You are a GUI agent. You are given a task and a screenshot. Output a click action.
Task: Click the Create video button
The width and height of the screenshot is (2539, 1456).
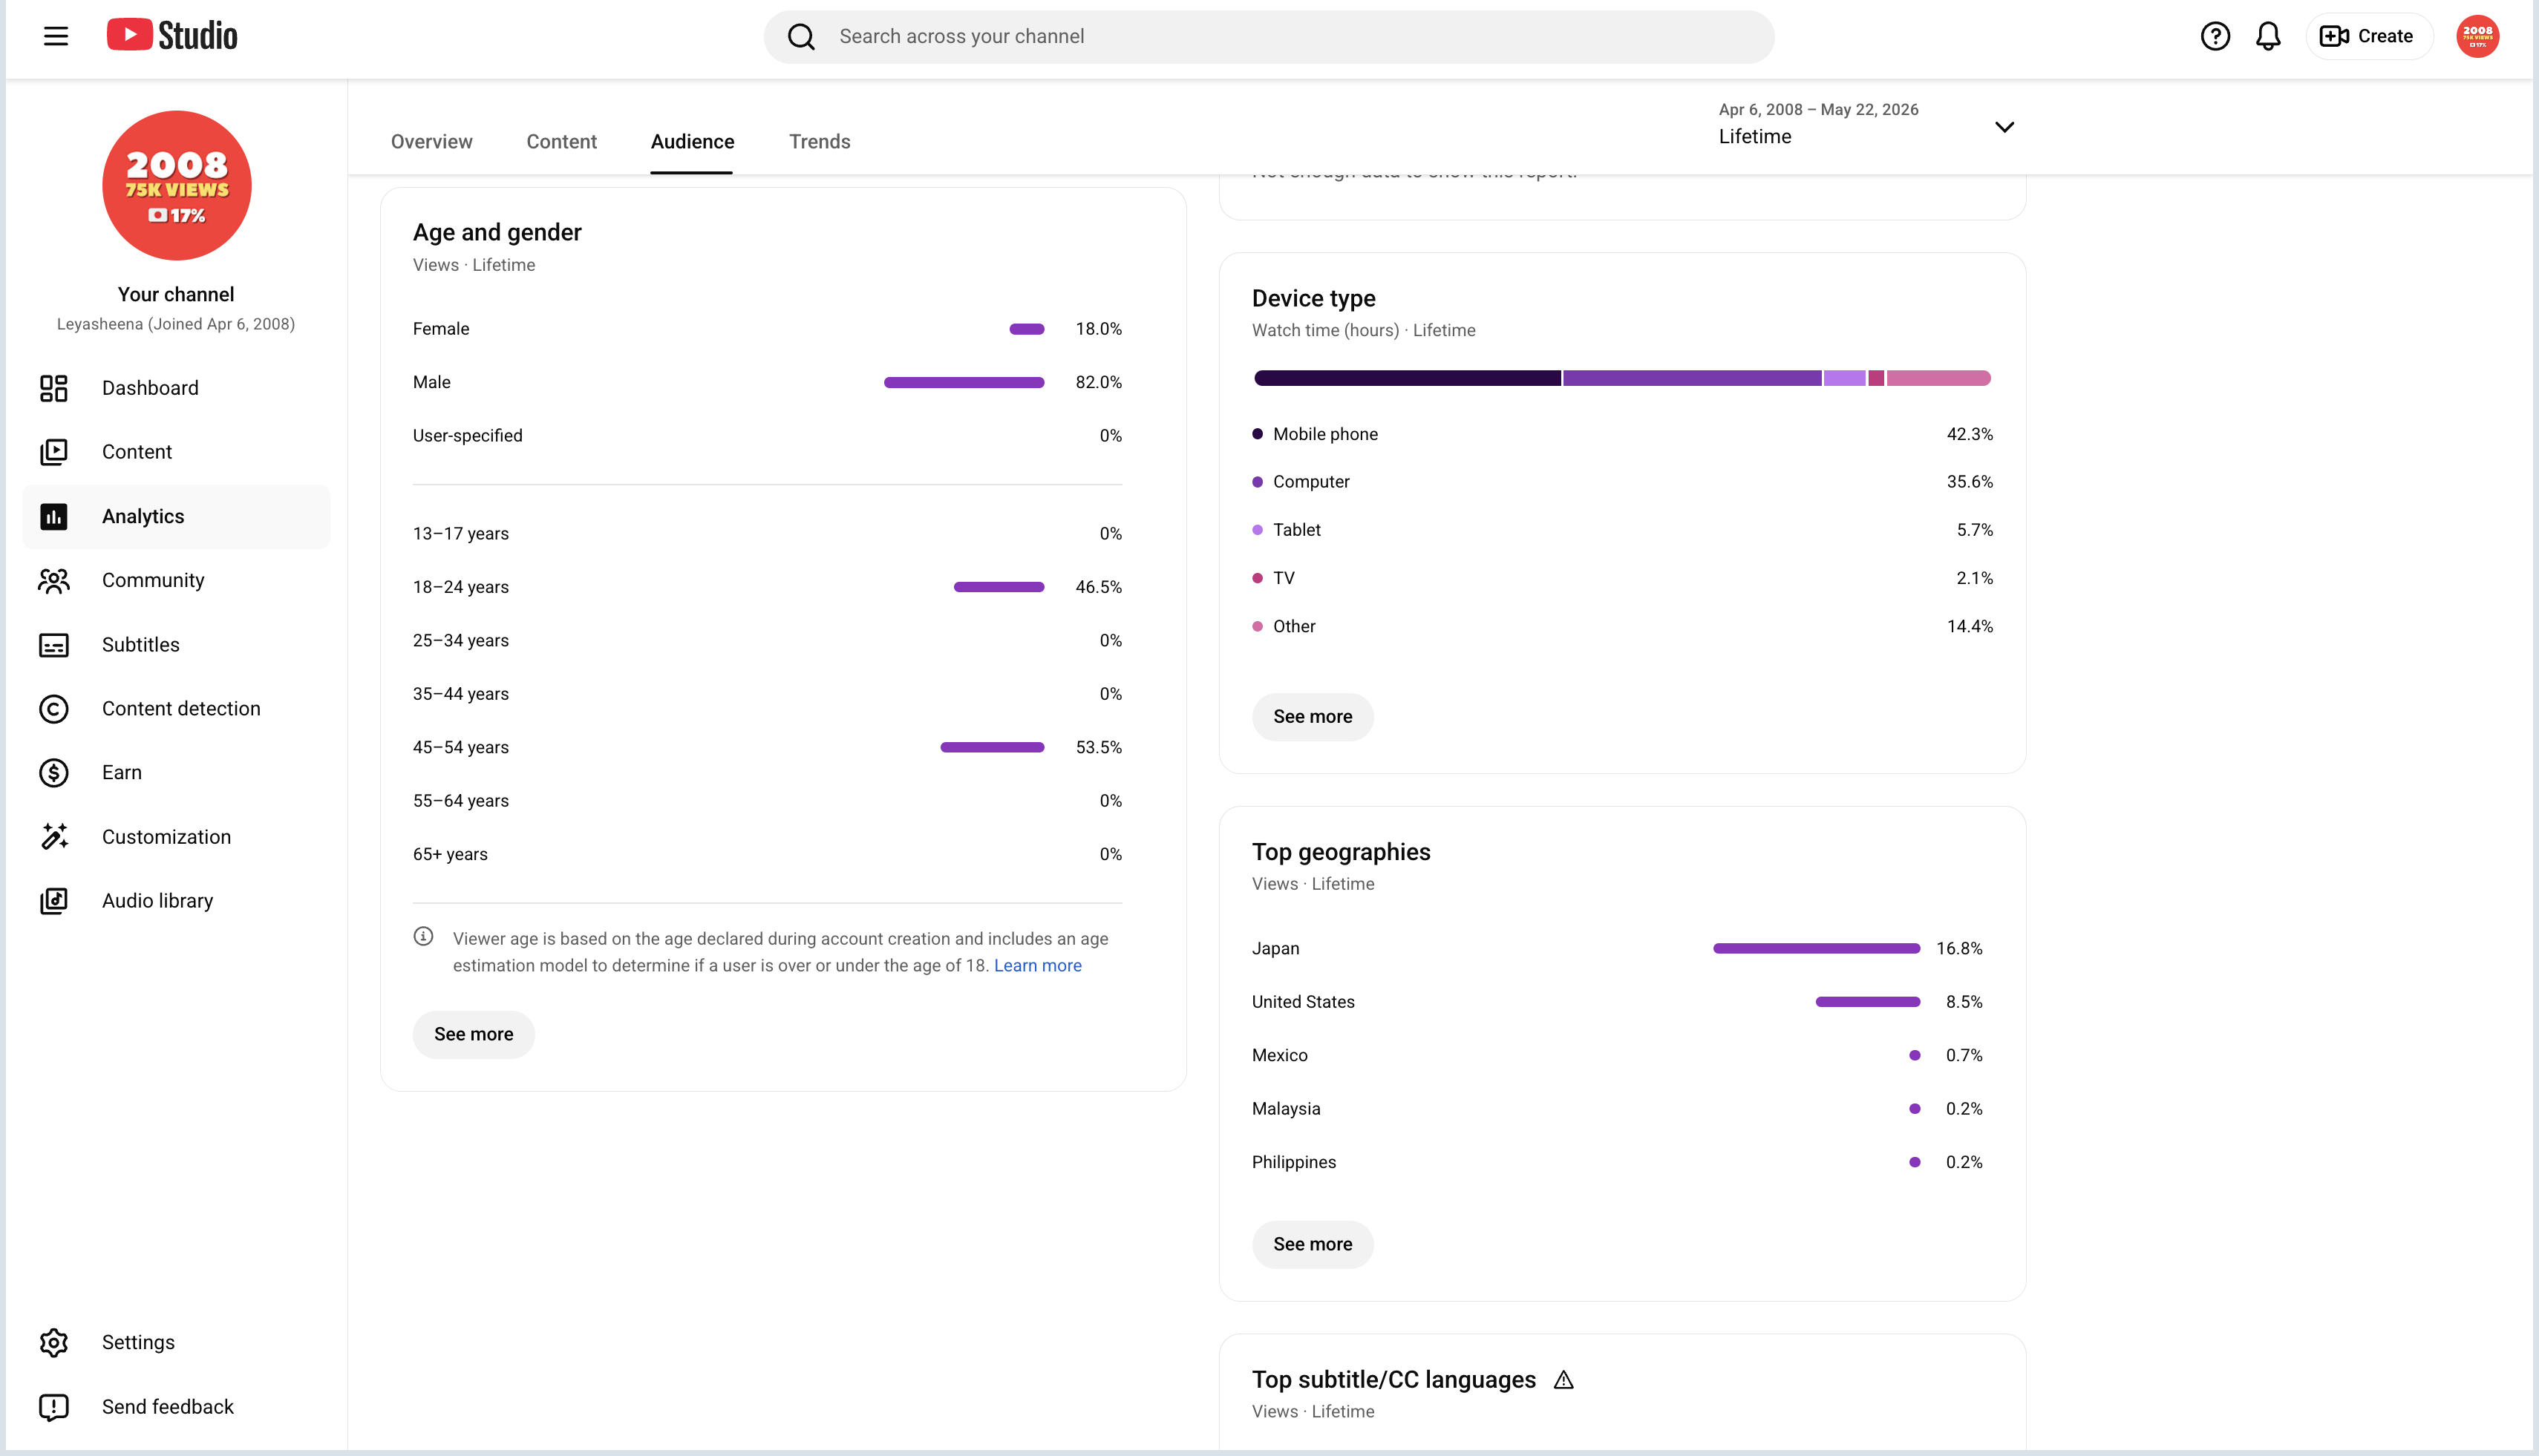(x=2368, y=36)
